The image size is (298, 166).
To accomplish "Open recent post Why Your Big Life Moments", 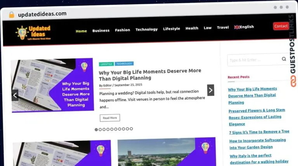I will (252, 96).
